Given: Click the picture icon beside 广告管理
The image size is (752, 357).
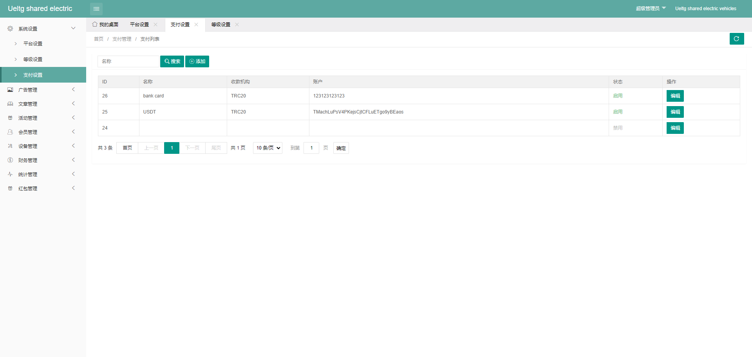Looking at the screenshot, I should (10, 90).
